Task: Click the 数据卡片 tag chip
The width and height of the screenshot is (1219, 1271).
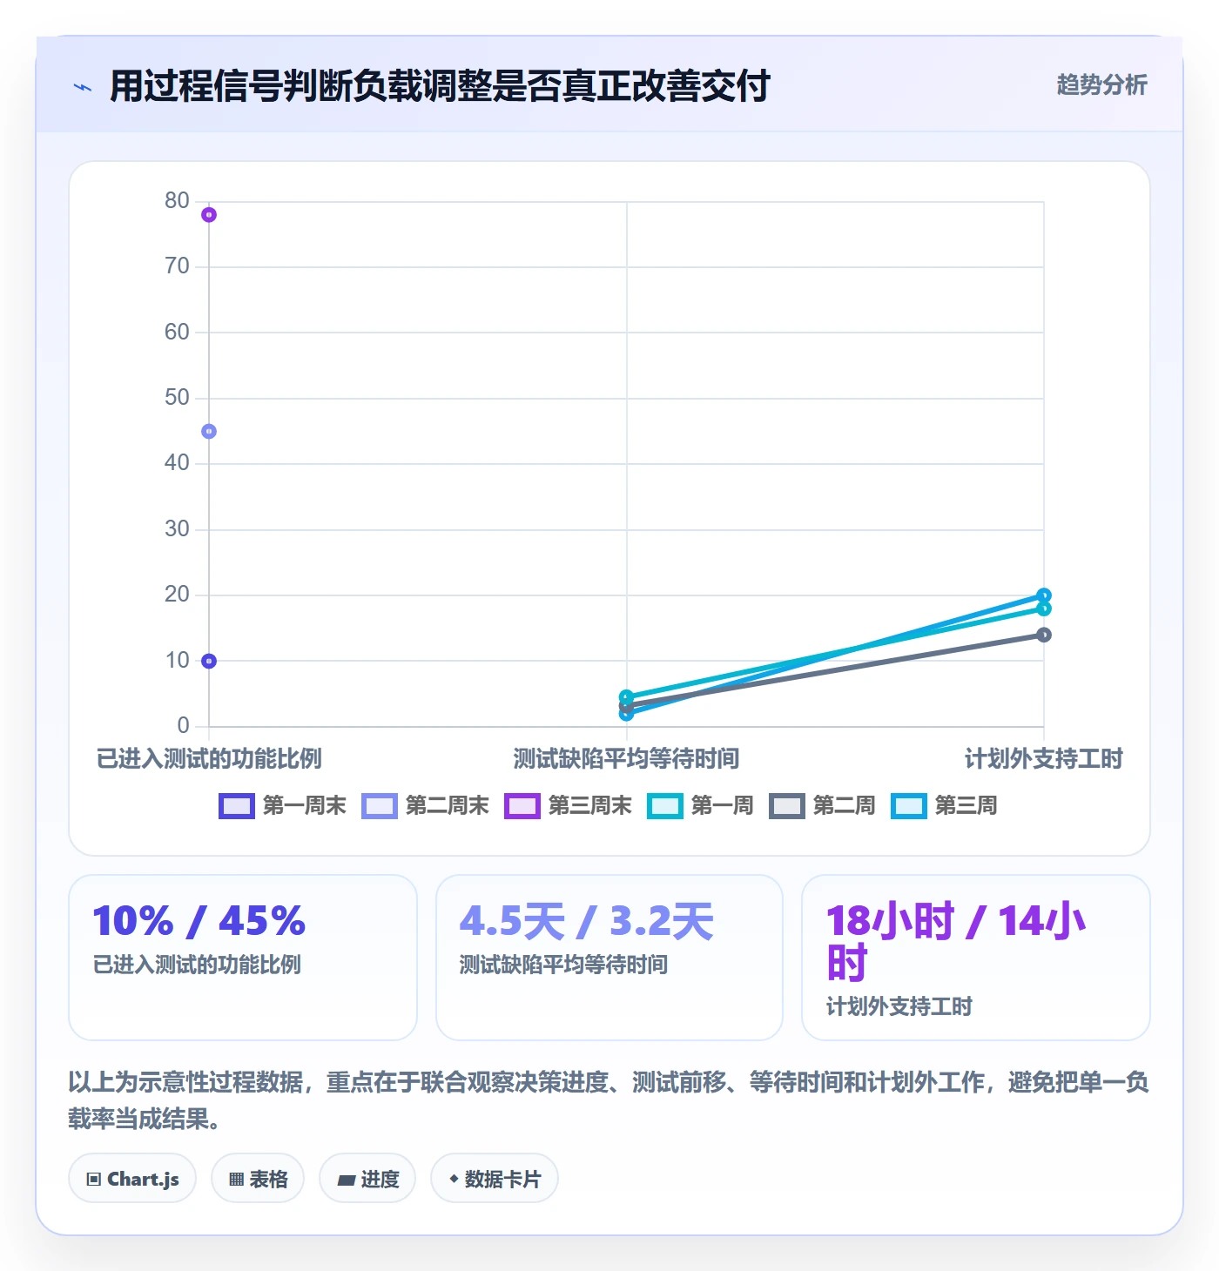Action: point(495,1179)
